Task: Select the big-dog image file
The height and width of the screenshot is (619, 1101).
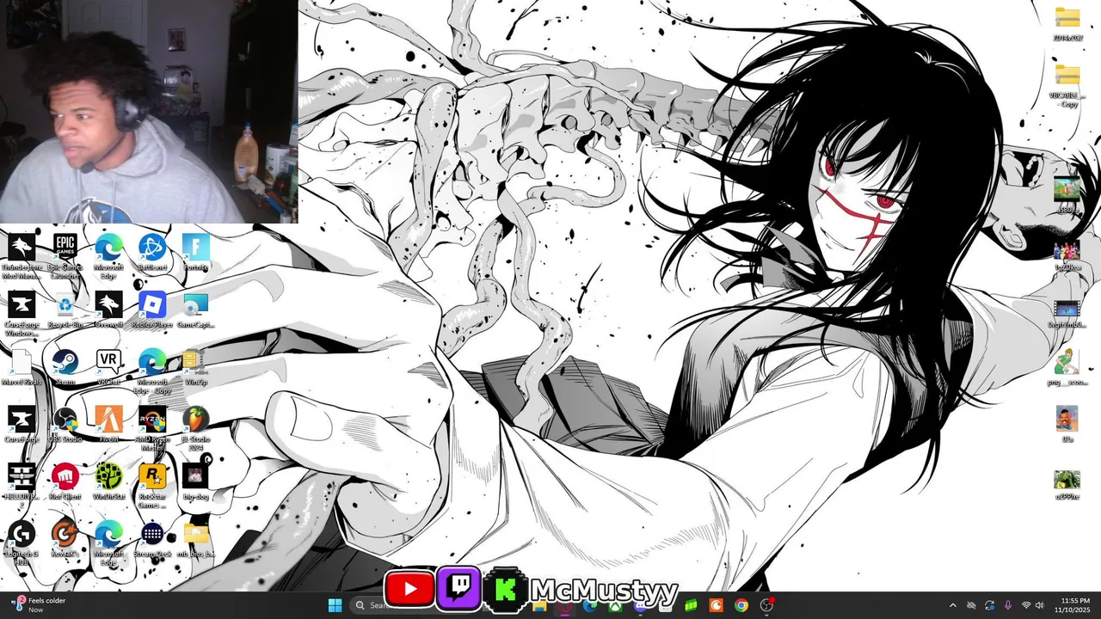Action: point(196,482)
